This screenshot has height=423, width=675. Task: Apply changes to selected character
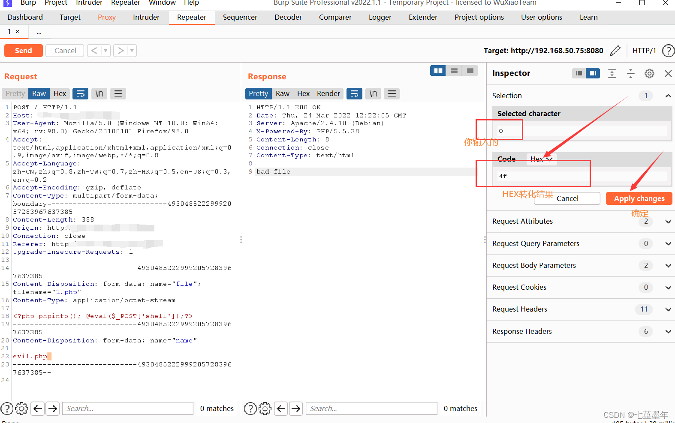639,198
